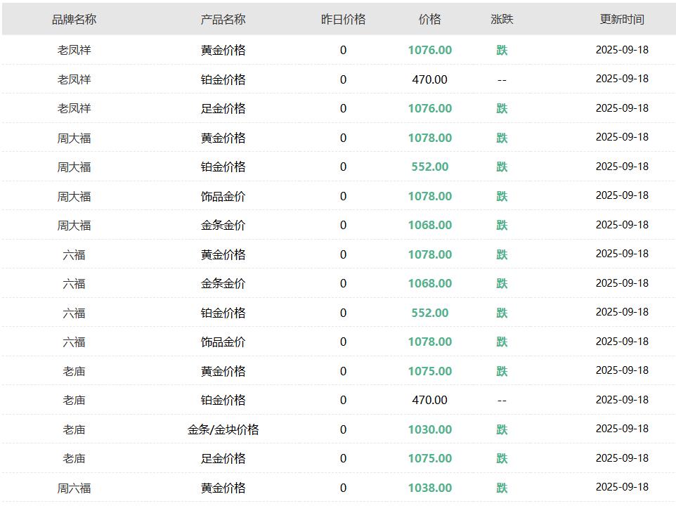The image size is (676, 506).
Task: Click 周大福 金条金价 price 1068.00
Action: [429, 225]
